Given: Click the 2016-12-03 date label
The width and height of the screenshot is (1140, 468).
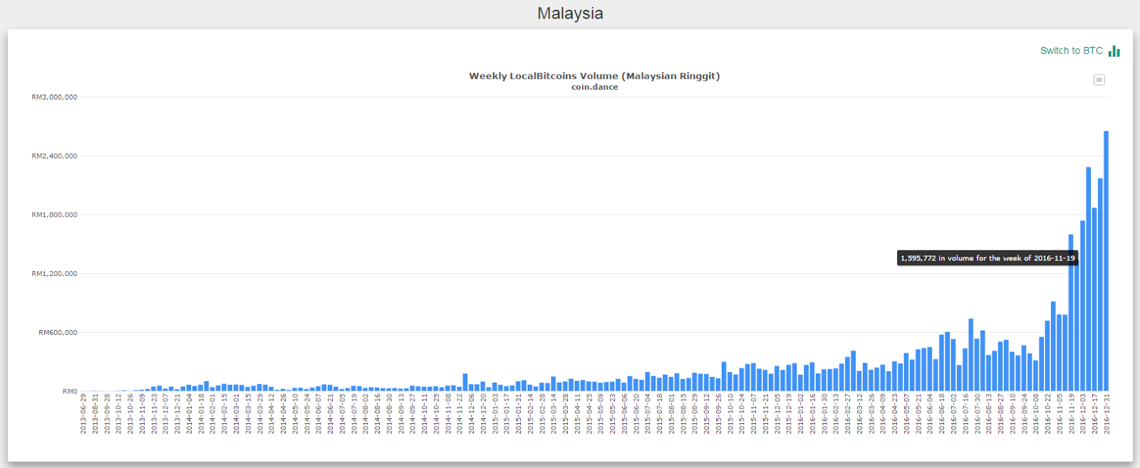Looking at the screenshot, I should point(1083,414).
